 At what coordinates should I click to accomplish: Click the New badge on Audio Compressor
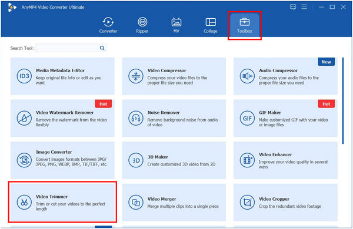326,62
